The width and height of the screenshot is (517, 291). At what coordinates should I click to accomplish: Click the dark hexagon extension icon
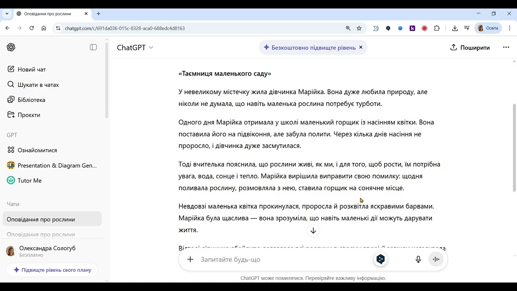388,28
